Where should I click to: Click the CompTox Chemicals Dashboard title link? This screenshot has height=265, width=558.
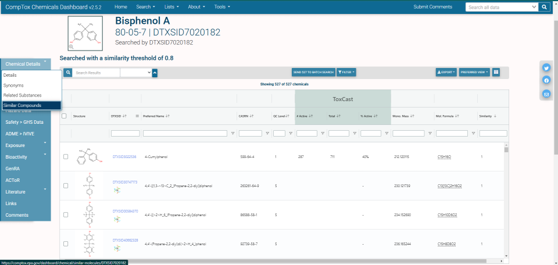point(54,7)
